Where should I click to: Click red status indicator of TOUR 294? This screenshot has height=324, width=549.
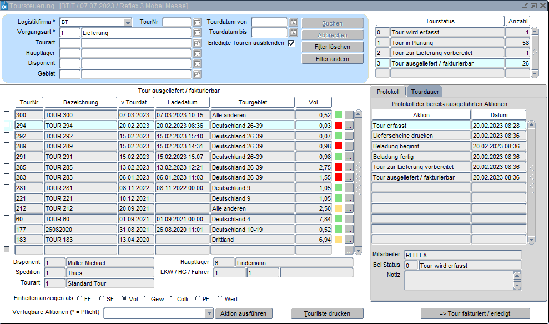339,126
